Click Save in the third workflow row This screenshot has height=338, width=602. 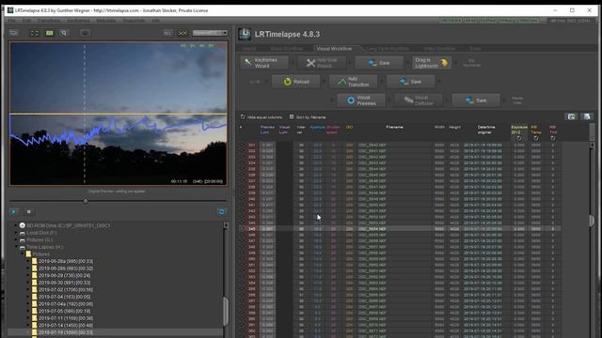click(476, 100)
